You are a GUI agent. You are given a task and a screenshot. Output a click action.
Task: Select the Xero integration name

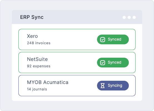pos(32,36)
